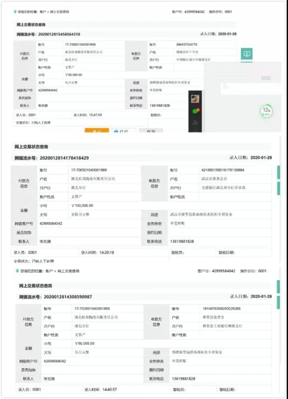Click the location pin icon beside lower breadcrumb
Viewport: 288px width, 399px height.
[x=17, y=271]
